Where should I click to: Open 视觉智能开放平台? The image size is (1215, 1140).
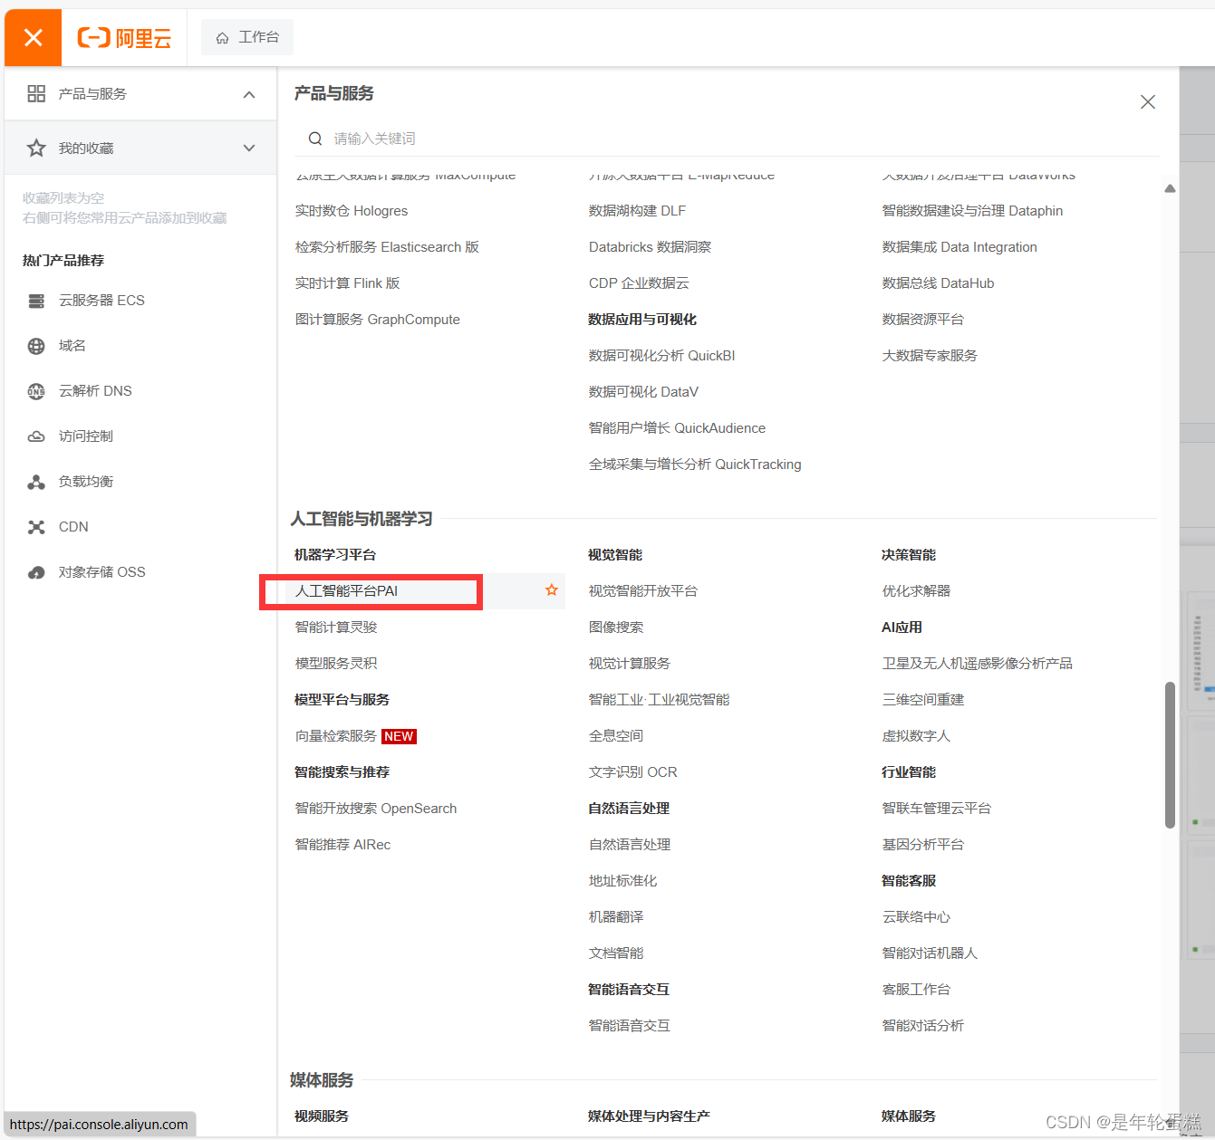click(x=642, y=591)
